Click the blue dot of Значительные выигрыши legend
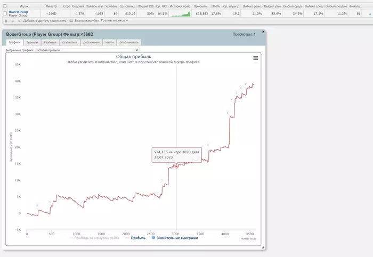Image resolution: width=373 pixels, height=257 pixels. [x=153, y=237]
